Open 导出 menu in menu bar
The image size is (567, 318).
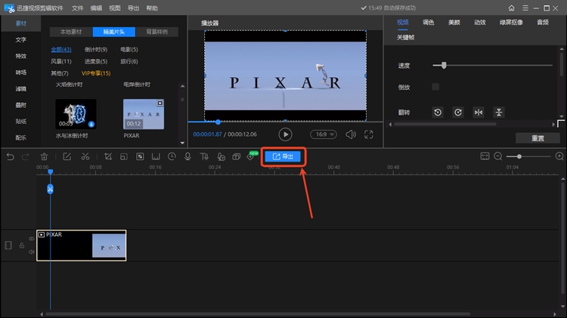point(133,8)
